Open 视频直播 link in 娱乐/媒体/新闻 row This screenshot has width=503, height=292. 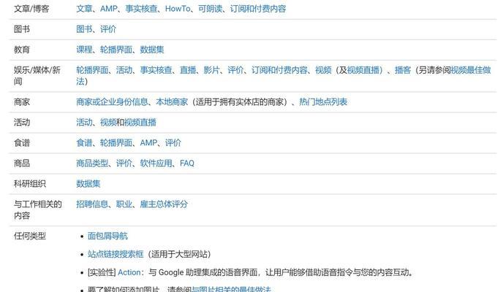pyautogui.click(x=363, y=70)
